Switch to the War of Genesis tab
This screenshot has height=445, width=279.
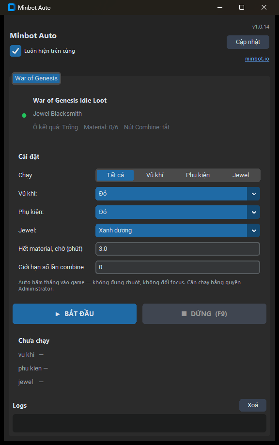tap(36, 78)
